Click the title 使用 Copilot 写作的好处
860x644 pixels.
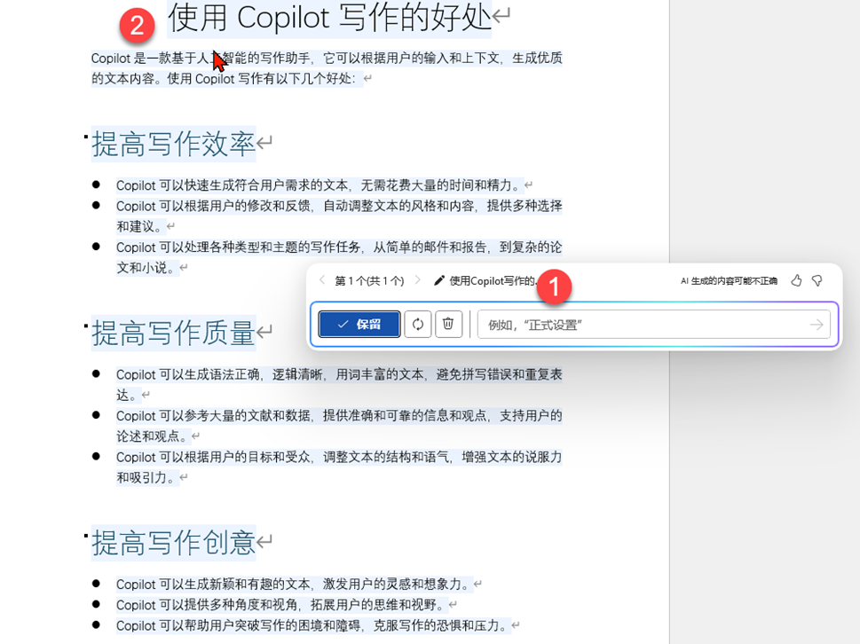coord(329,18)
